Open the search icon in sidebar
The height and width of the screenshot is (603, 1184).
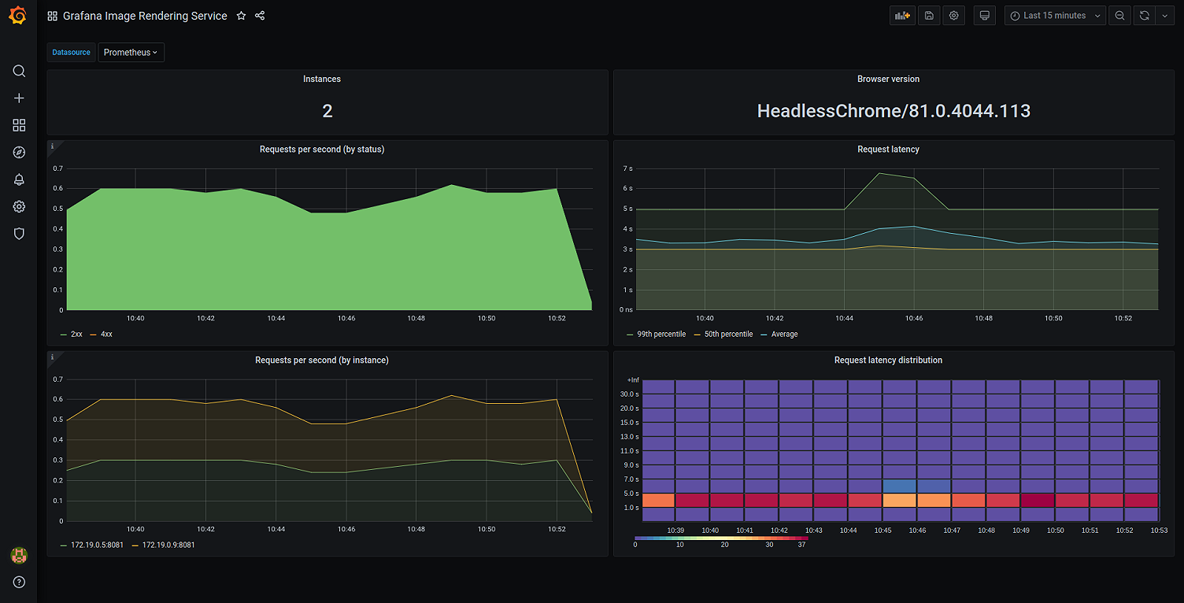tap(19, 71)
